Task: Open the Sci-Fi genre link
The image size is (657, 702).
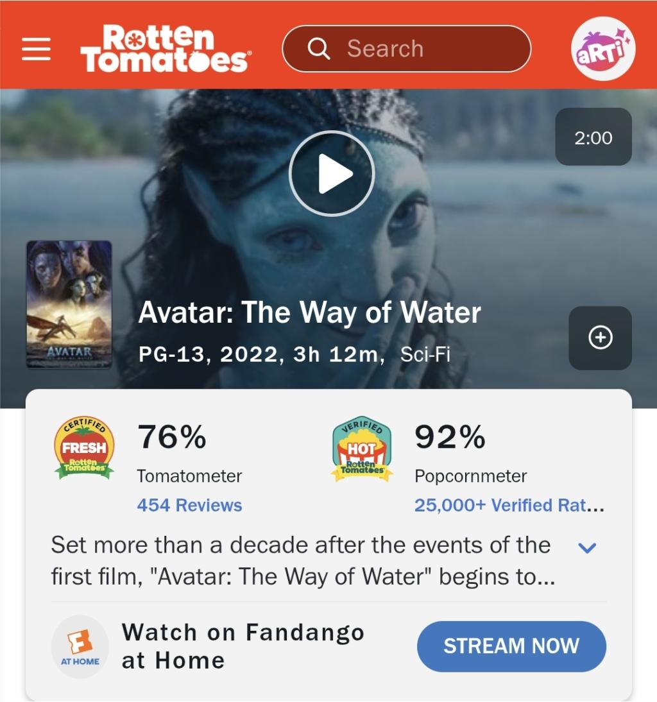Action: click(x=425, y=355)
